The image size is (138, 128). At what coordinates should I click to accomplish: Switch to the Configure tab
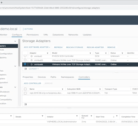[17, 35]
